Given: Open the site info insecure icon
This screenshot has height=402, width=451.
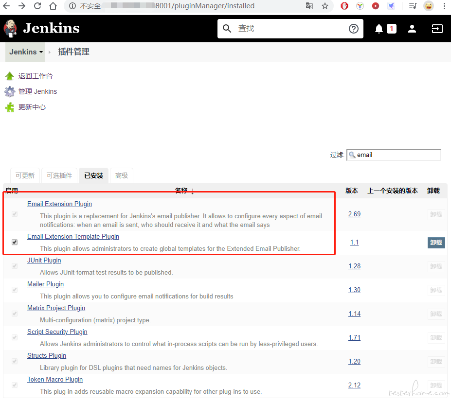Looking at the screenshot, I should pyautogui.click(x=72, y=6).
